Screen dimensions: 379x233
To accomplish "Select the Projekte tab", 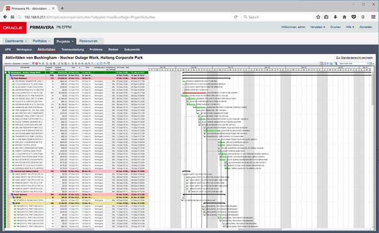I will 65,41.
